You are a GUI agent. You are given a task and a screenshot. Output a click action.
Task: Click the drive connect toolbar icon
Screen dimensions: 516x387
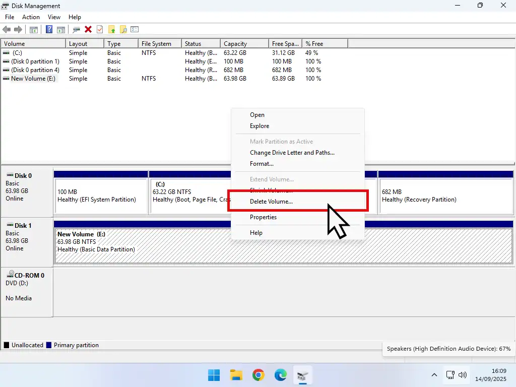tap(77, 30)
